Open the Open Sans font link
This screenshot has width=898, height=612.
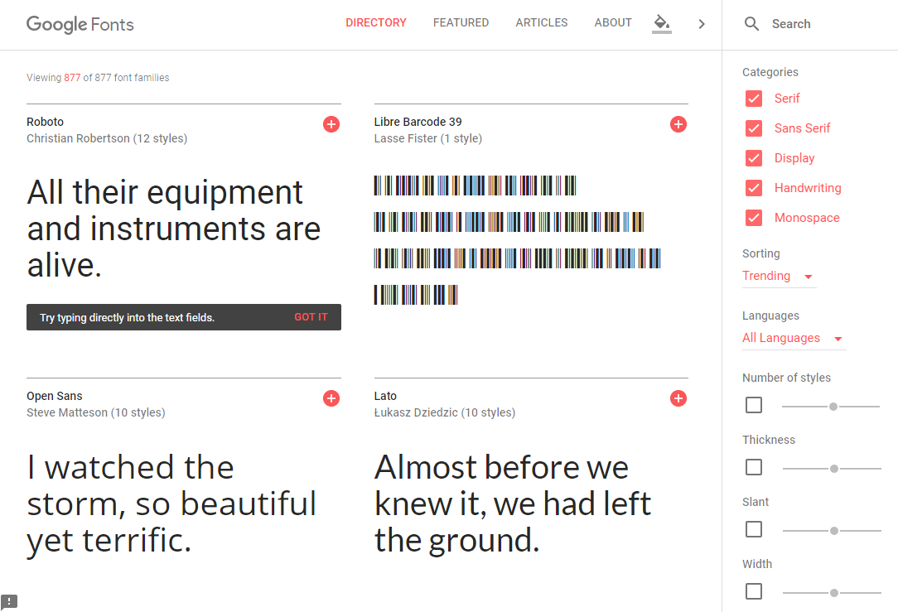coord(55,396)
